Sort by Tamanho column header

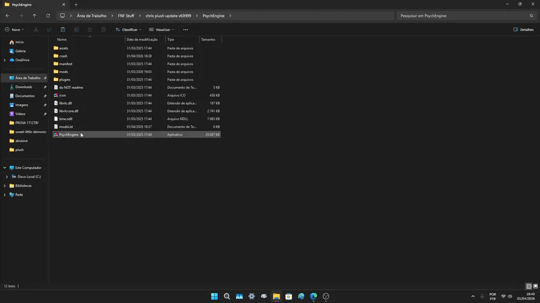[210, 40]
